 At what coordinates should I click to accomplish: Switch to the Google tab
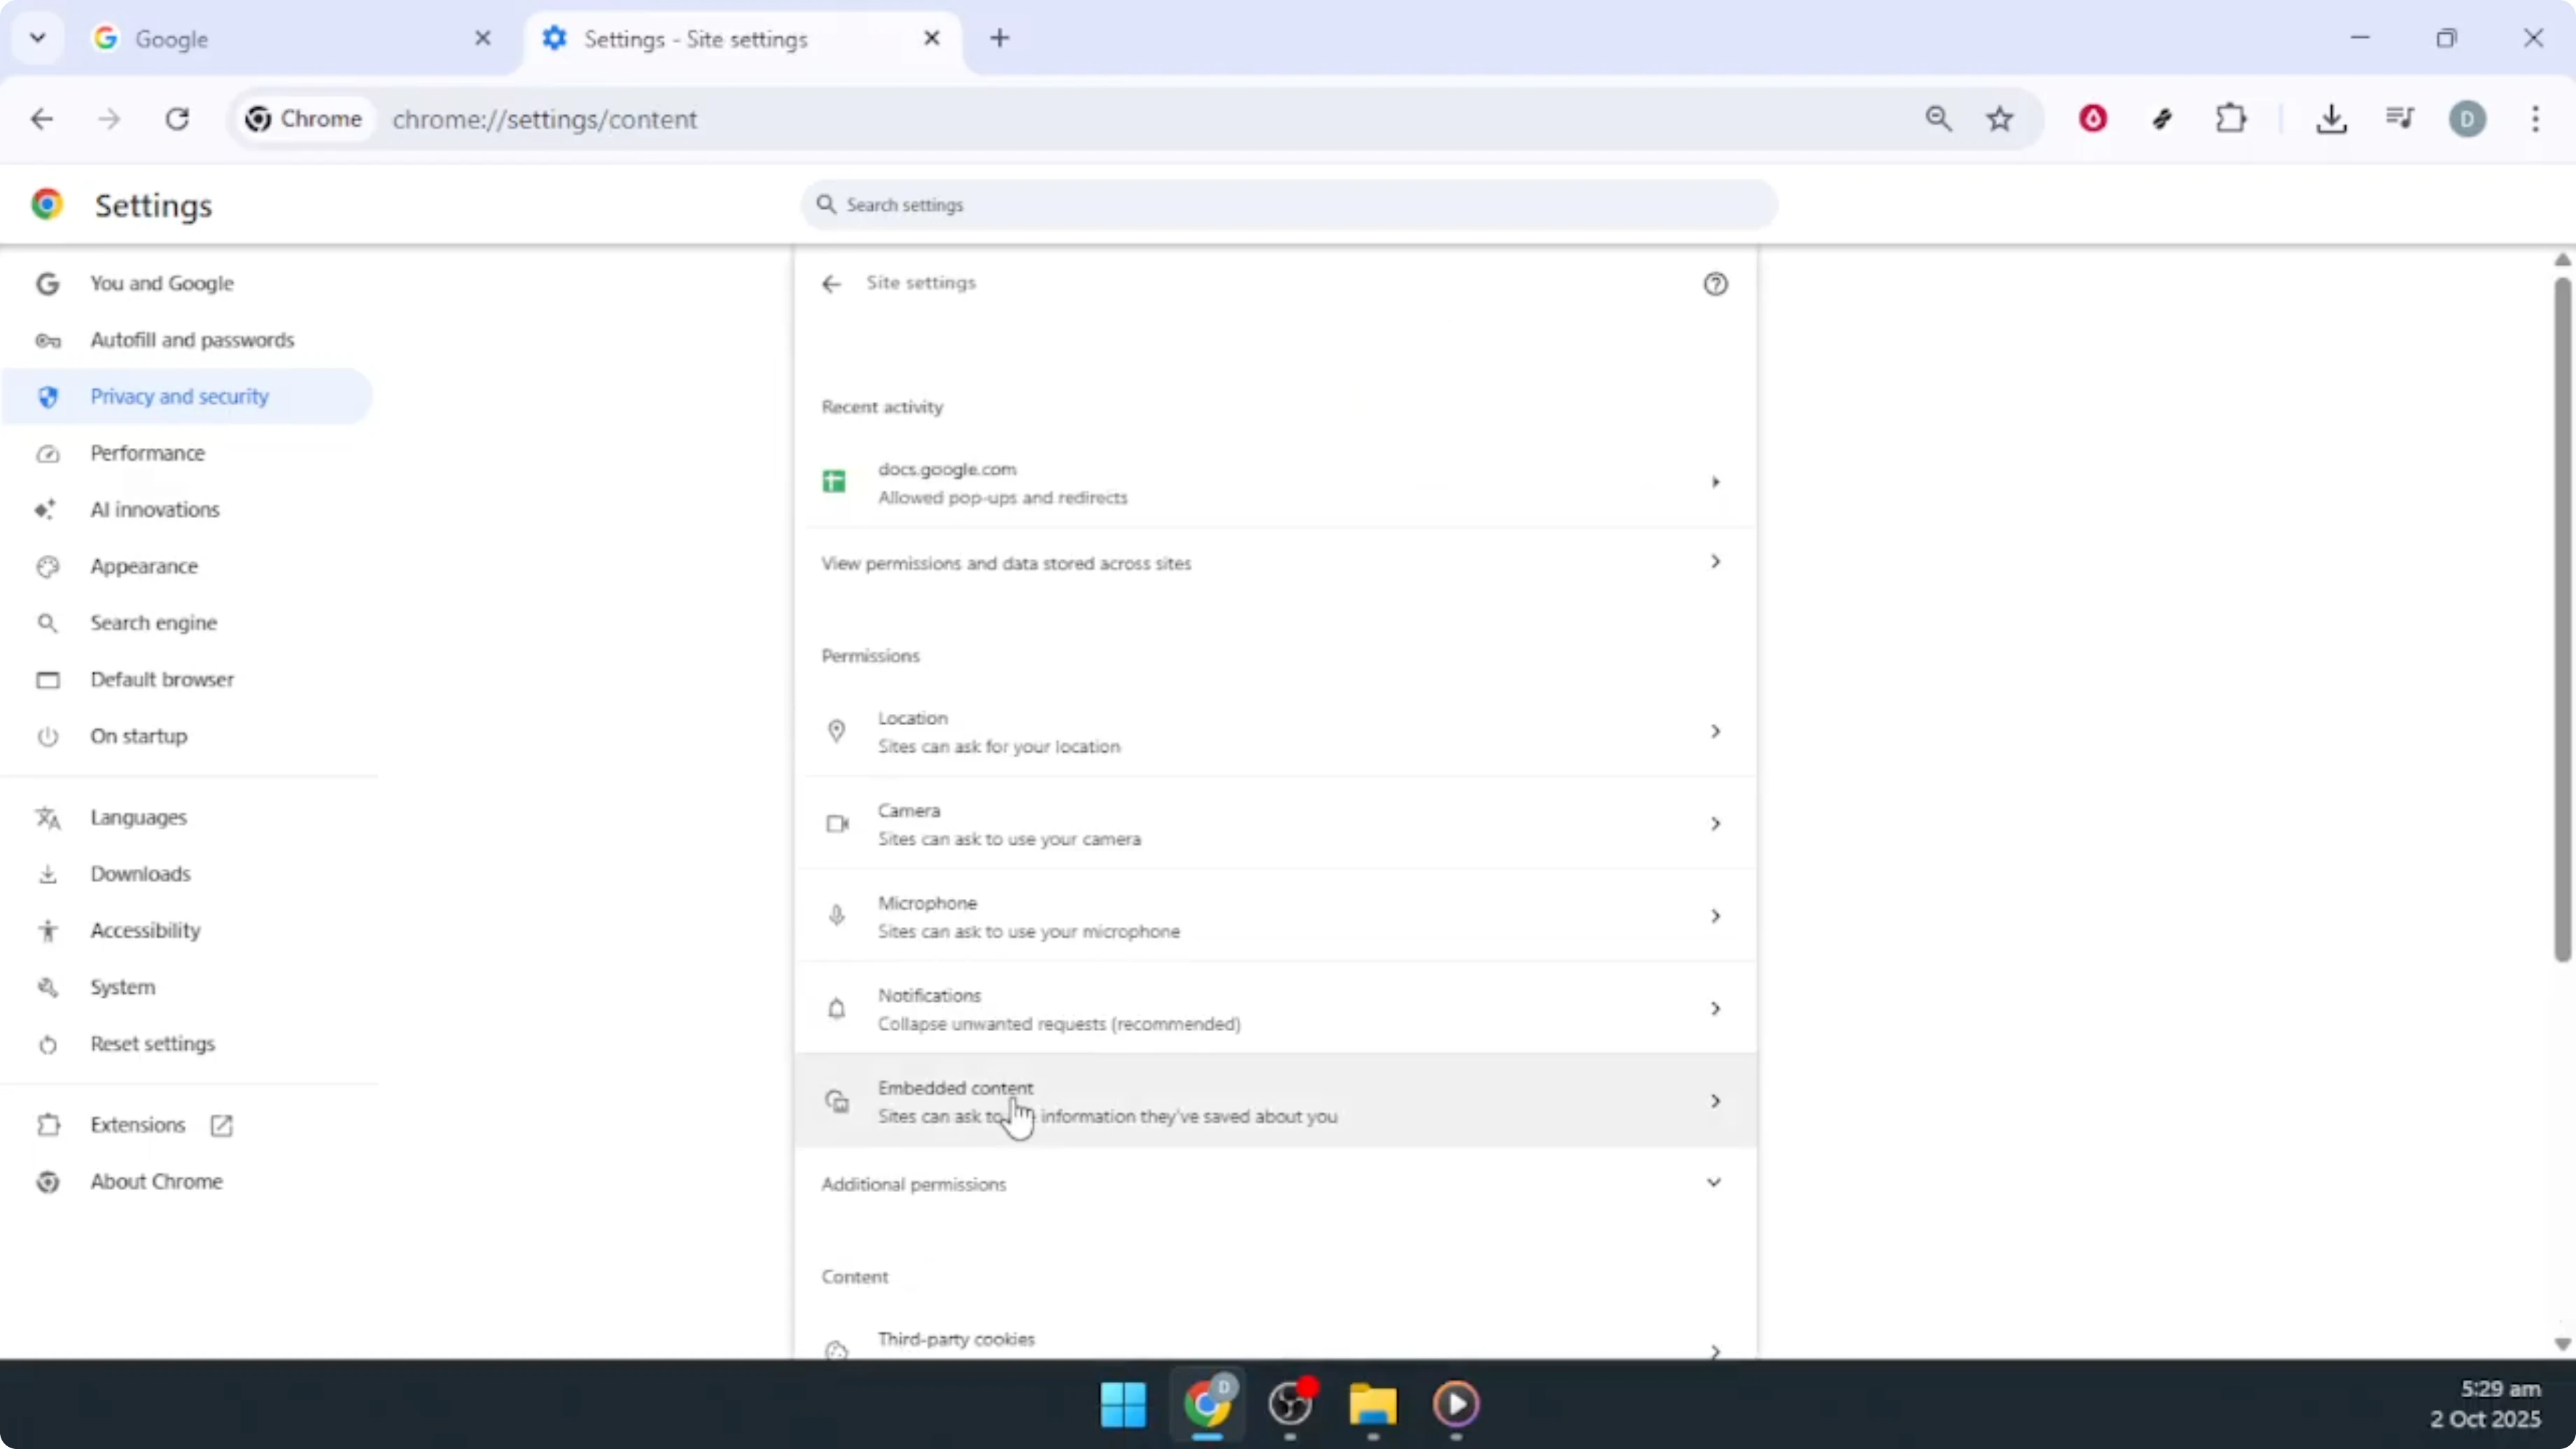point(250,39)
